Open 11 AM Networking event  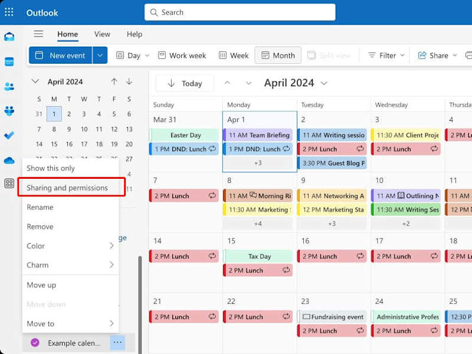332,196
